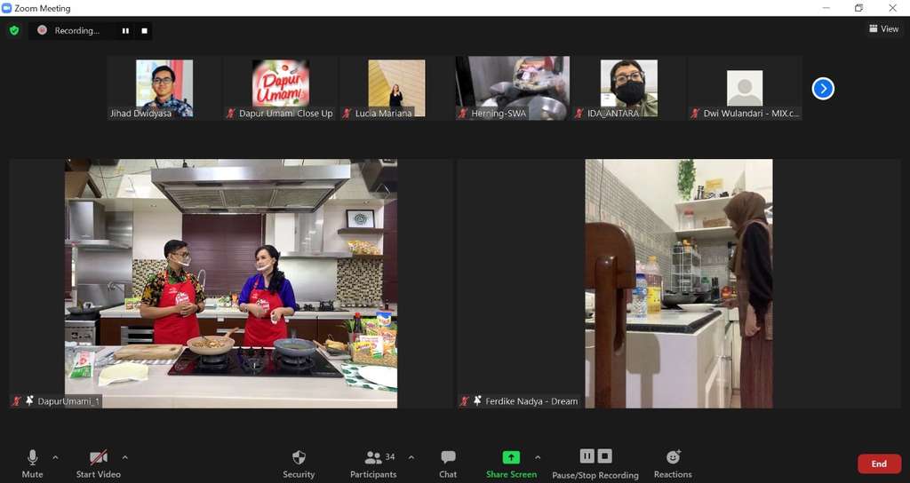Image resolution: width=910 pixels, height=483 pixels.
Task: Expand video options arrow next to Start Video
Action: [124, 457]
